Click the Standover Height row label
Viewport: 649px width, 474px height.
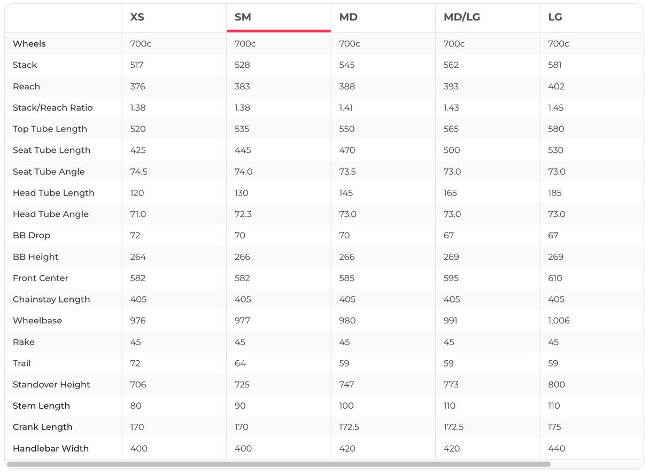point(51,385)
